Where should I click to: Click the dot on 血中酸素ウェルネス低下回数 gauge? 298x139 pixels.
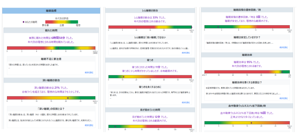coord(251,123)
